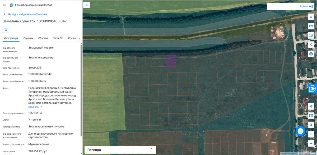Click the Геоинформационный портал logo

[31, 5]
